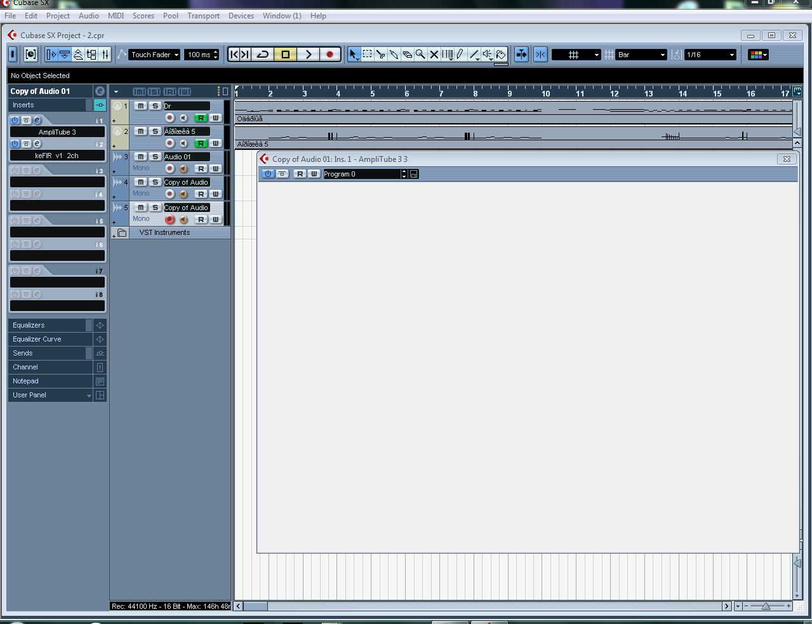Select the Erase tool

[x=407, y=55]
